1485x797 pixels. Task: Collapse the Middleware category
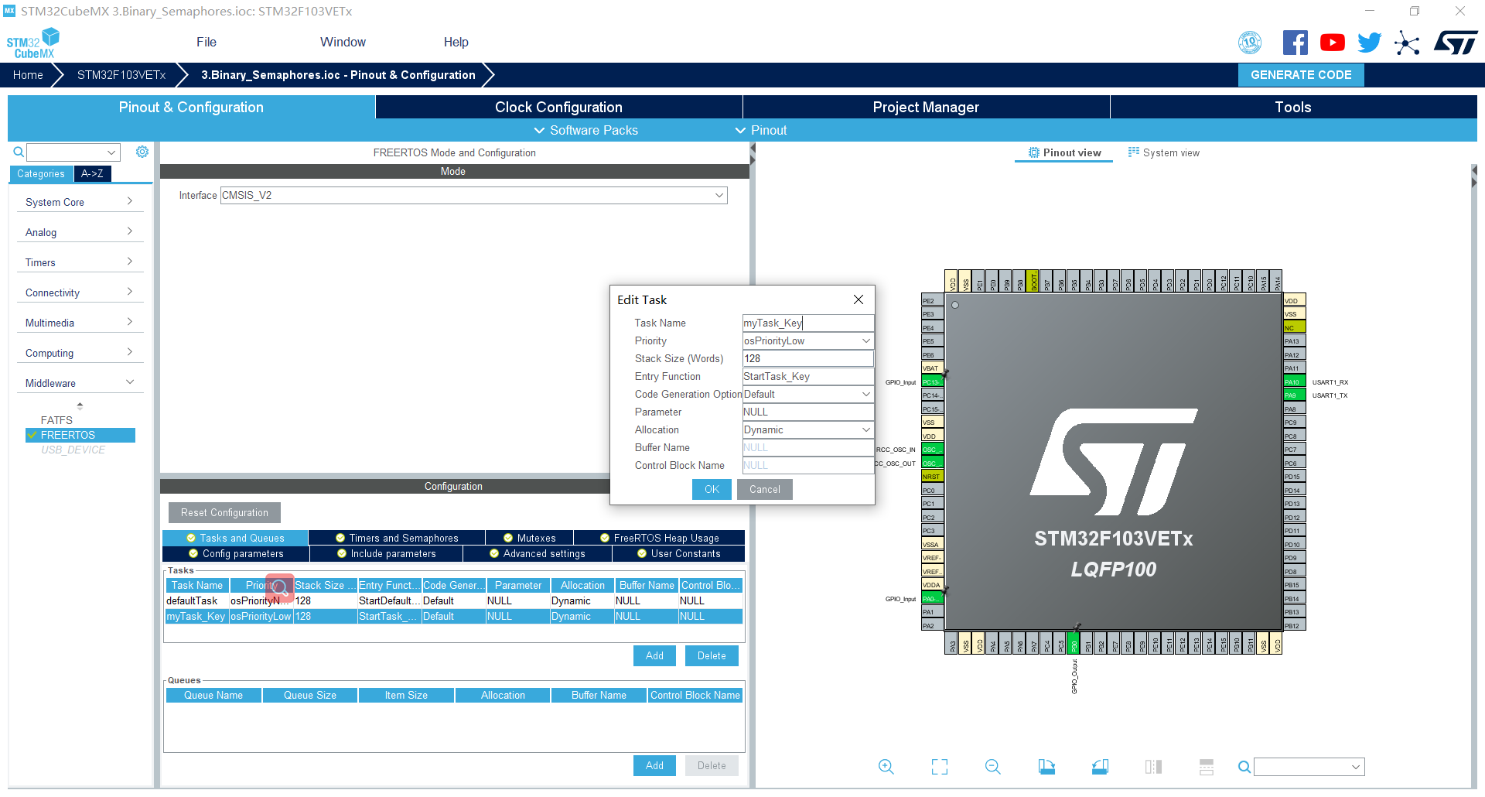(x=129, y=381)
